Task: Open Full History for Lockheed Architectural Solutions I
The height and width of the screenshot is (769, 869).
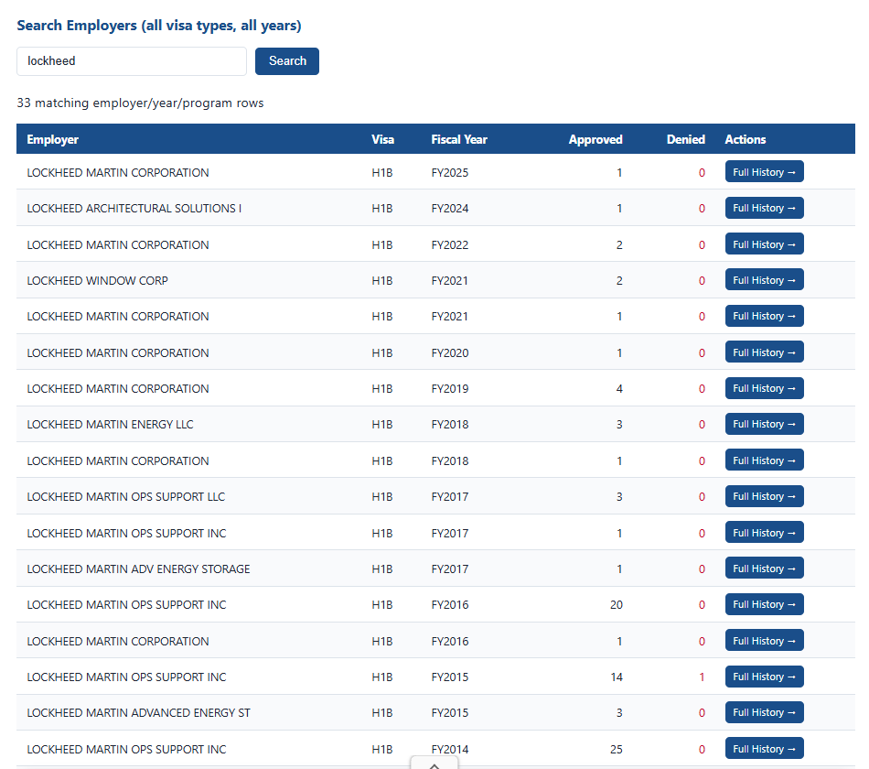Action: pyautogui.click(x=764, y=208)
